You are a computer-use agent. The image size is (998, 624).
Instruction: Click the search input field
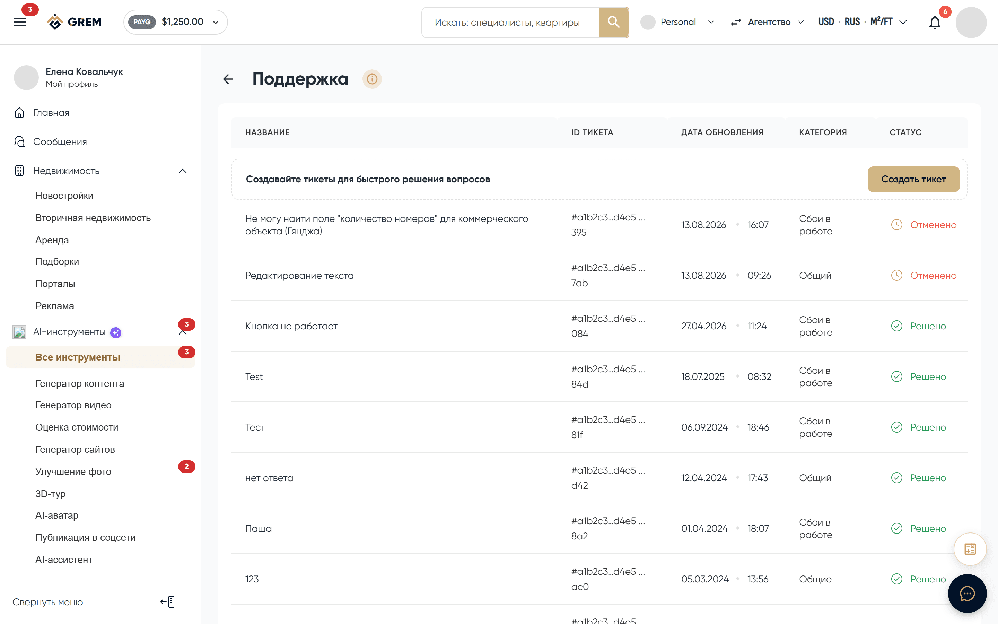click(x=510, y=22)
